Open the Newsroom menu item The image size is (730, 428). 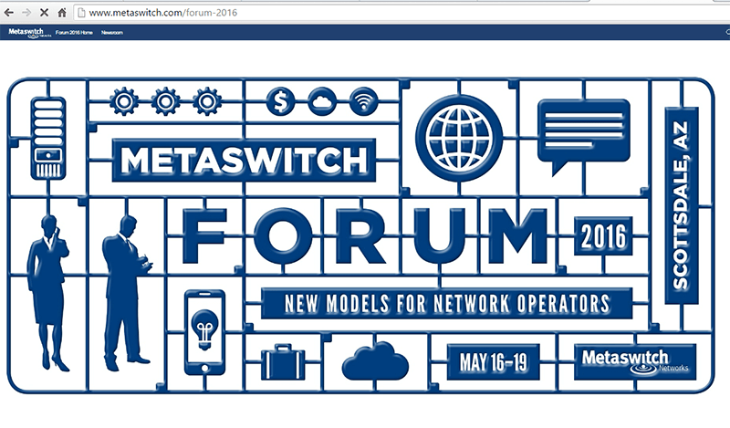click(112, 33)
